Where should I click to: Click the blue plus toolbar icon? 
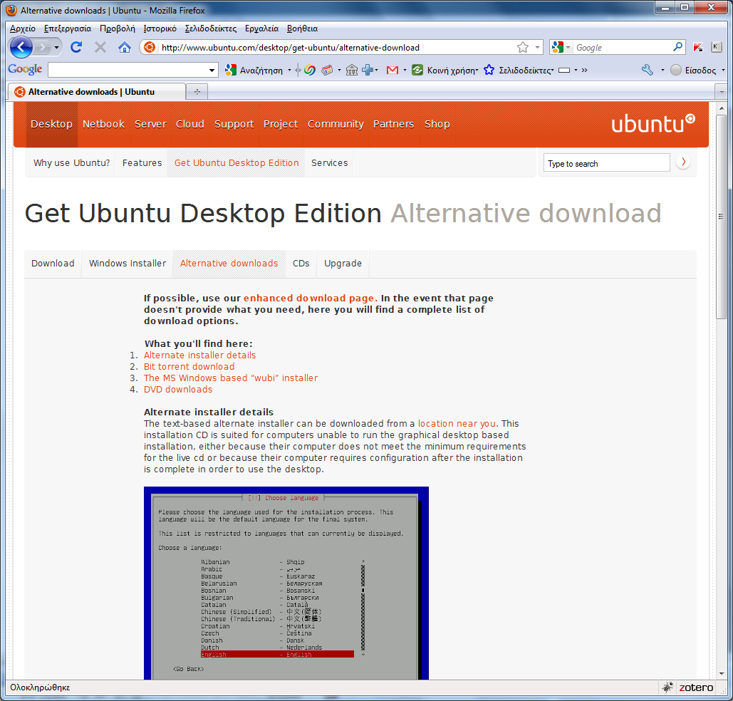(368, 70)
